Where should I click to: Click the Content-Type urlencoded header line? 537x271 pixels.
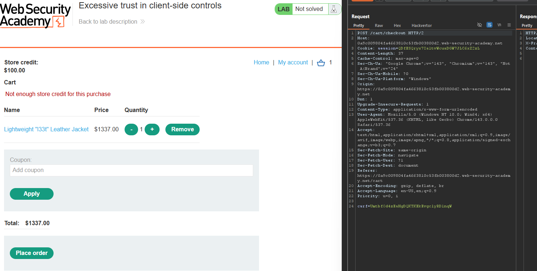pyautogui.click(x=417, y=109)
